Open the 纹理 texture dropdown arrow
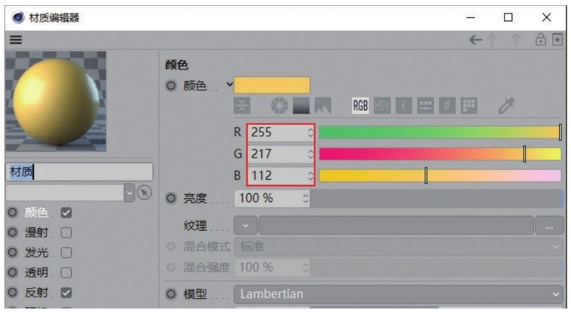571x313 pixels. click(246, 226)
